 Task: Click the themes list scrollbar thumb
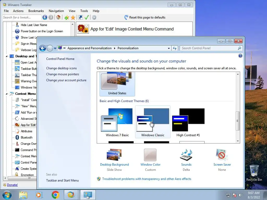tap(238, 121)
